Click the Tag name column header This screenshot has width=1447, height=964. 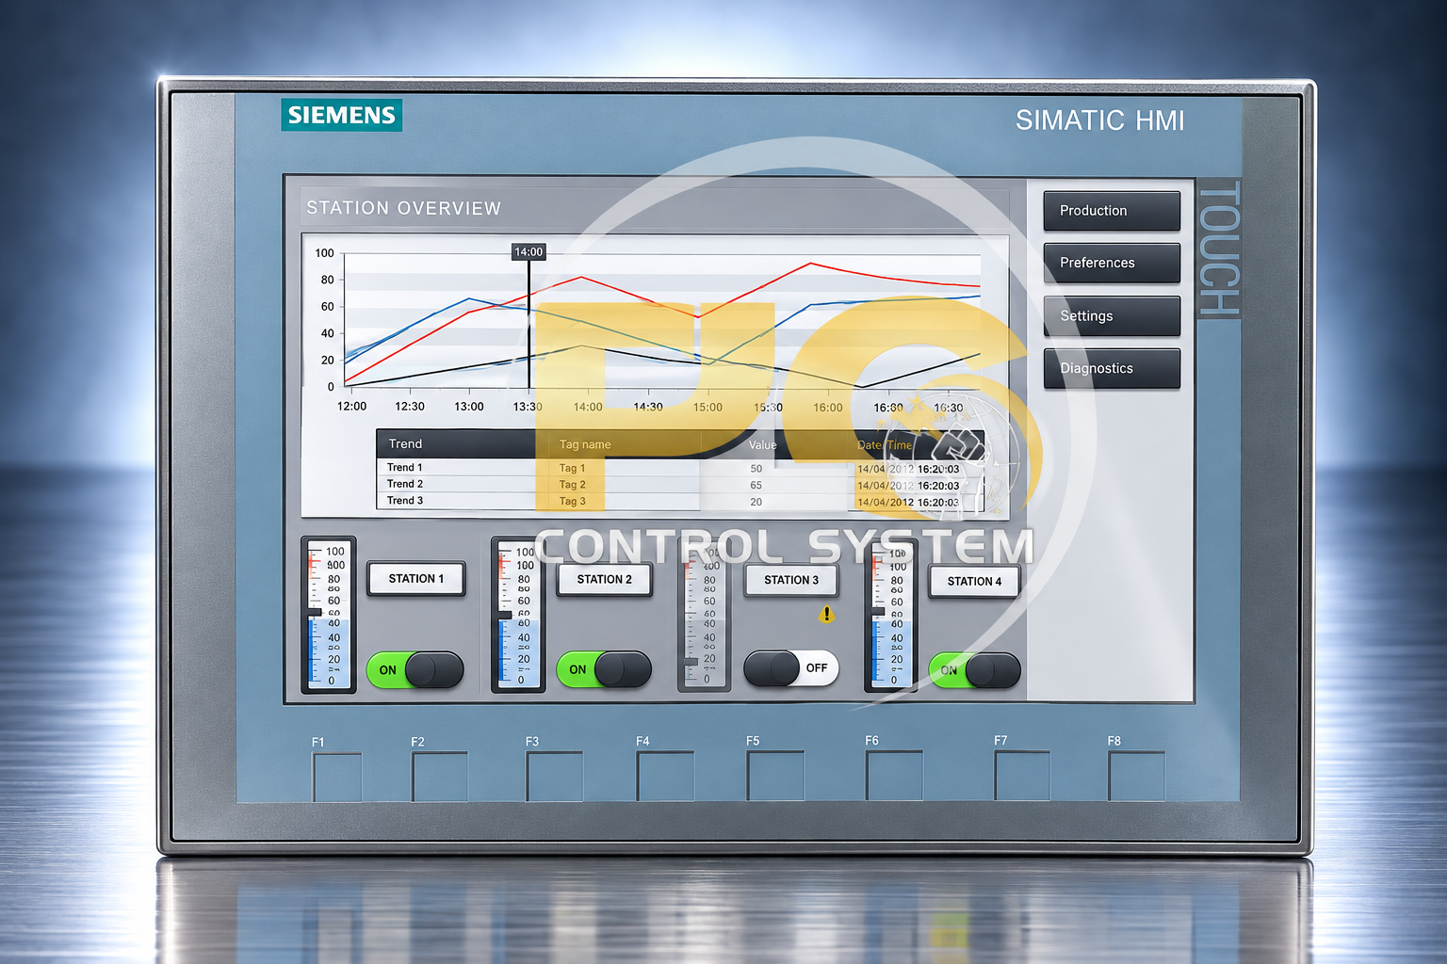[585, 445]
